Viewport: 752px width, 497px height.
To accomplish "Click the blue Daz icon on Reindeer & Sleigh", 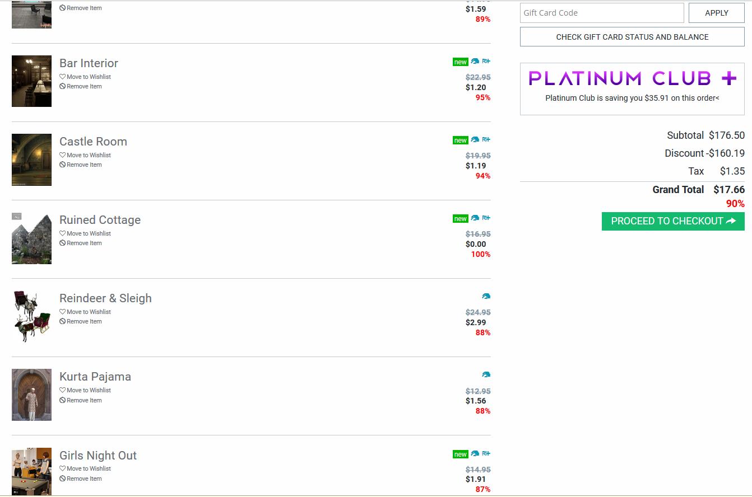I will [486, 296].
